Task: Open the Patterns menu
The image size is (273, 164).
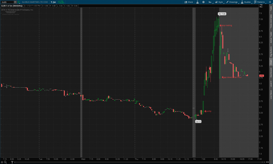Action: pos(259,2)
